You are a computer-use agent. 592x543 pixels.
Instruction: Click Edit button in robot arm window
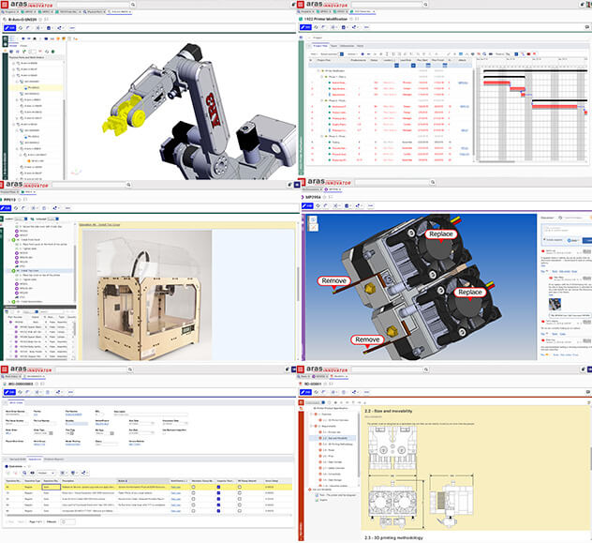click(10, 28)
